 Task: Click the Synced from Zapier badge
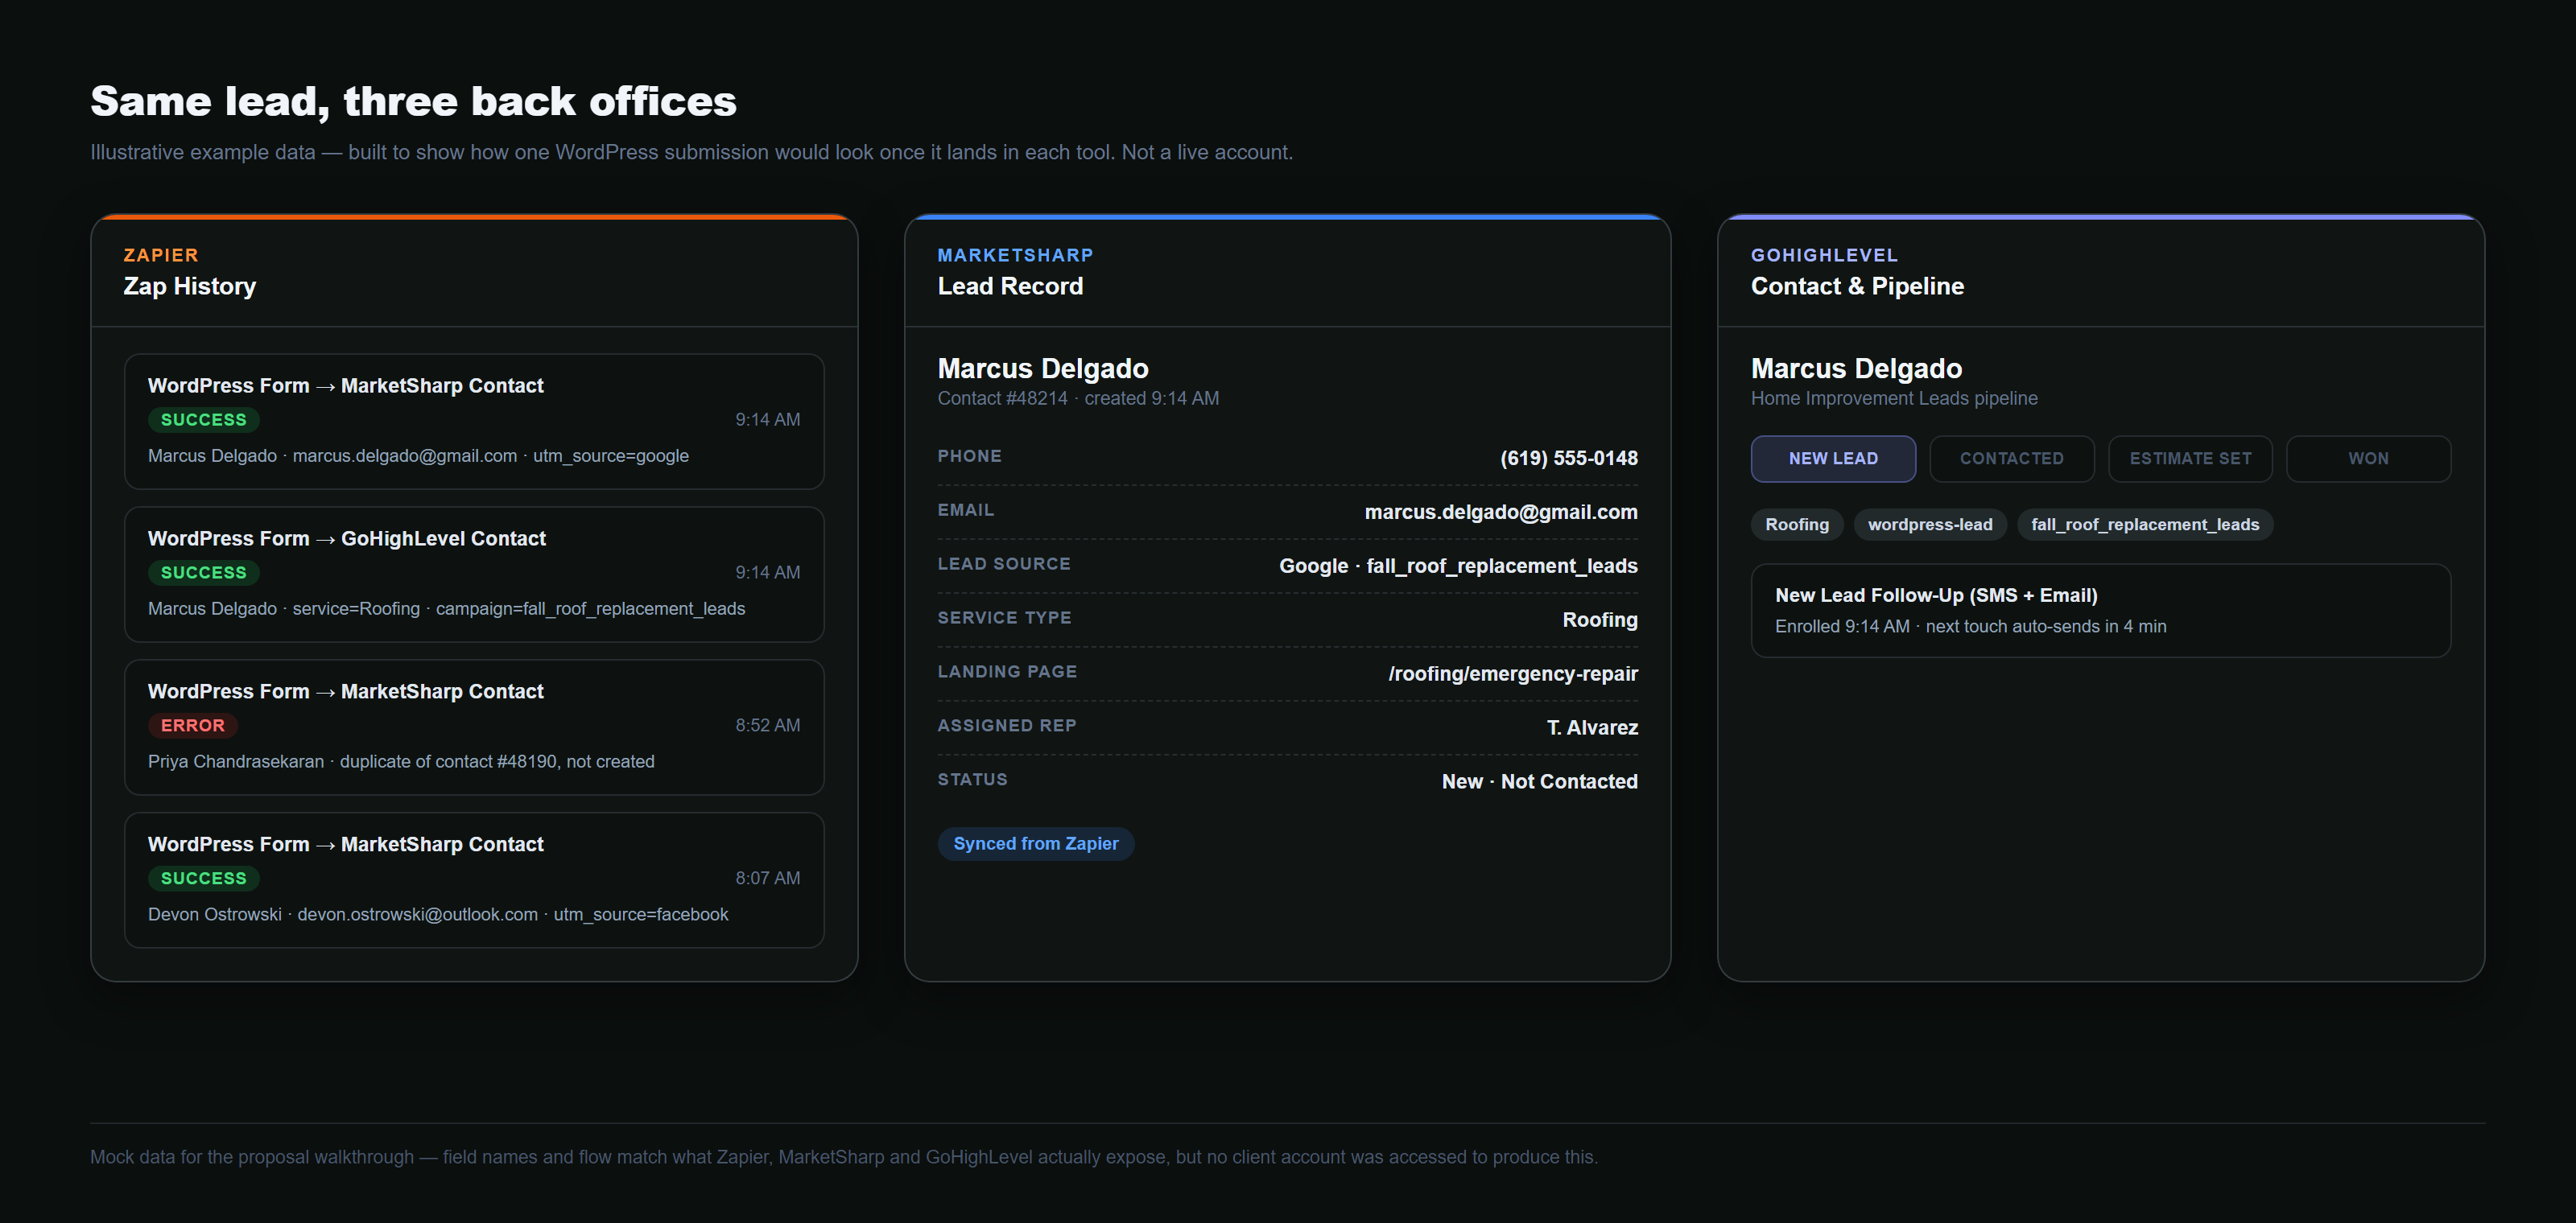tap(1035, 843)
